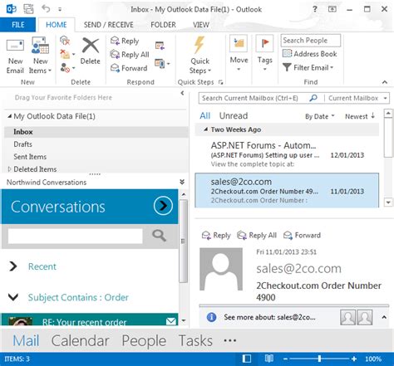Click the ribbon Reply button

(125, 41)
